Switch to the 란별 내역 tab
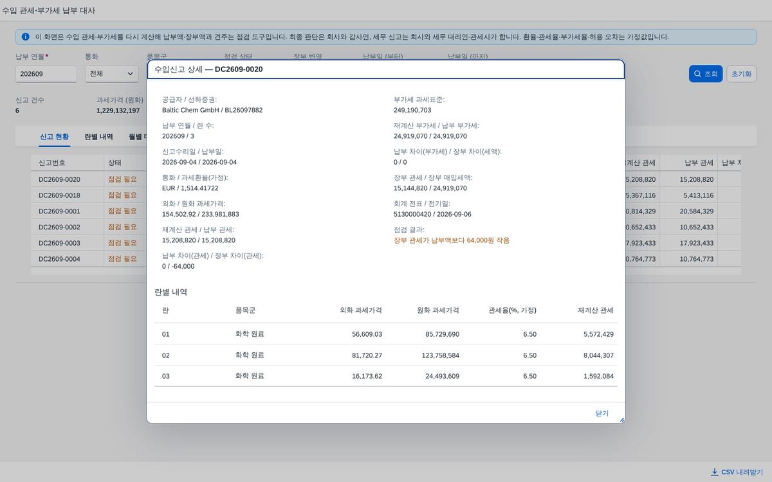 pos(98,136)
